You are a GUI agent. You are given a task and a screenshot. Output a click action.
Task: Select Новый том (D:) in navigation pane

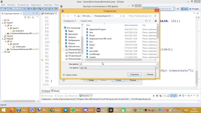point(74,53)
